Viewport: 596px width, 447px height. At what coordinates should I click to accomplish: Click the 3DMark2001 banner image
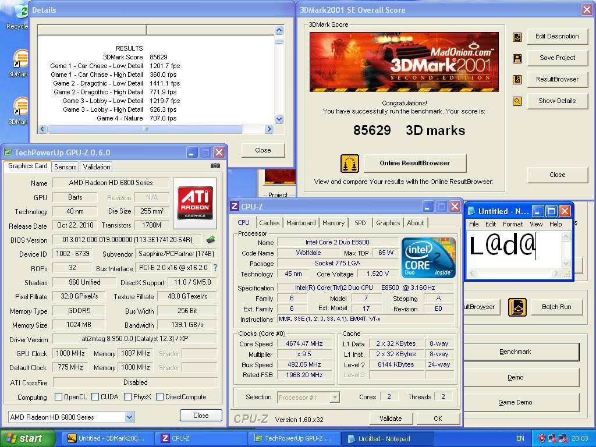click(x=404, y=62)
